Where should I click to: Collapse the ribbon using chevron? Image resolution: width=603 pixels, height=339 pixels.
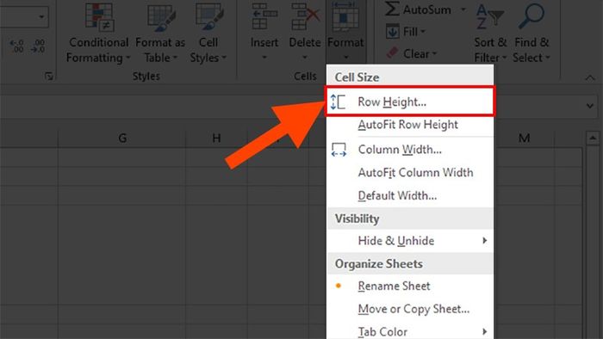click(590, 78)
